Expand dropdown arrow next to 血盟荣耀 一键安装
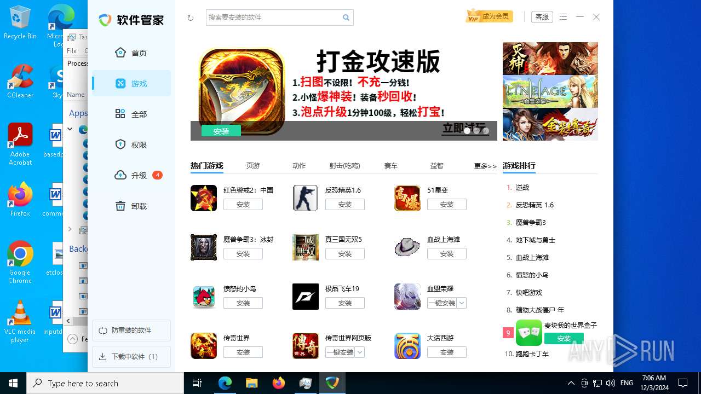 (462, 303)
